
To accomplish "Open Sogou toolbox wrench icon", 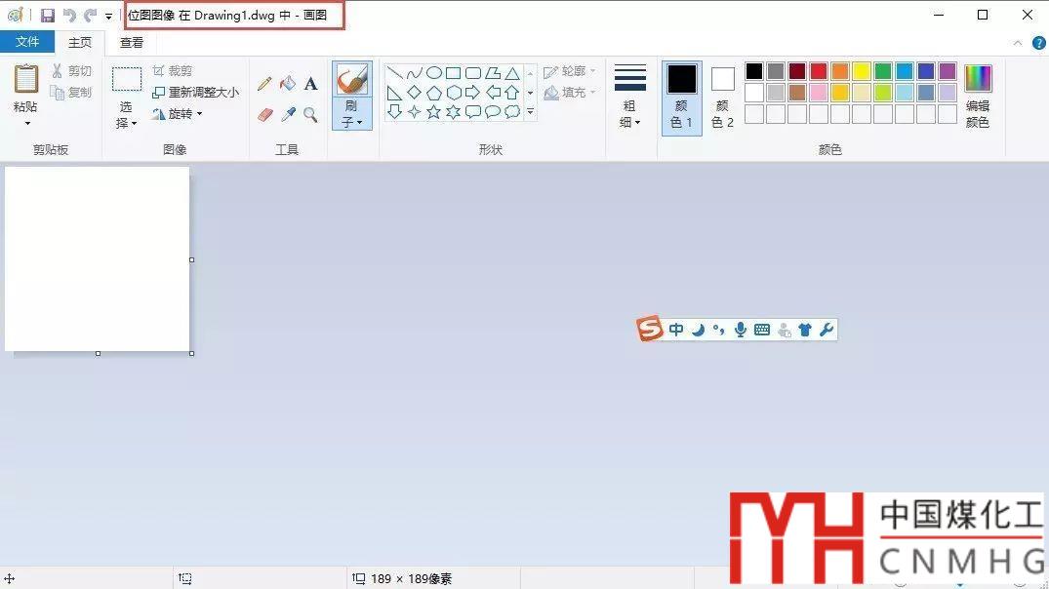I will pos(827,330).
